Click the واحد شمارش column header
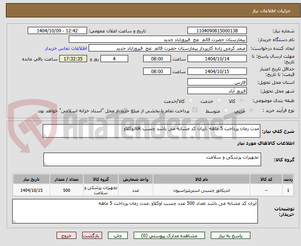 click(136, 179)
